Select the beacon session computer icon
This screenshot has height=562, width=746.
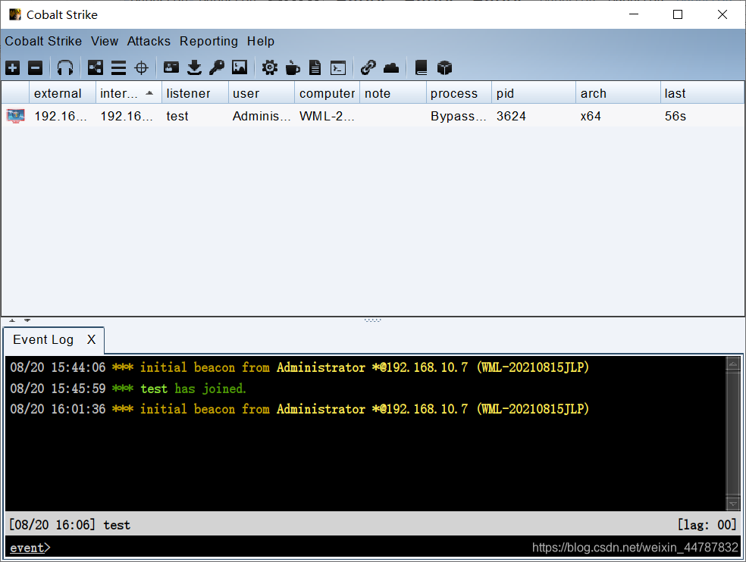point(16,116)
